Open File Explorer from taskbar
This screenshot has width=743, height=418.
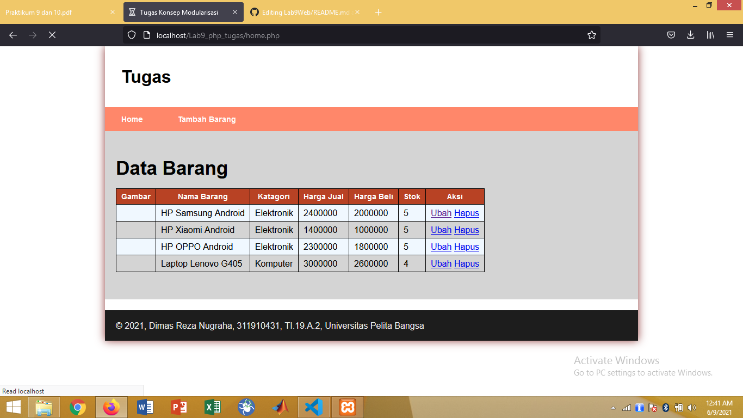tap(44, 407)
